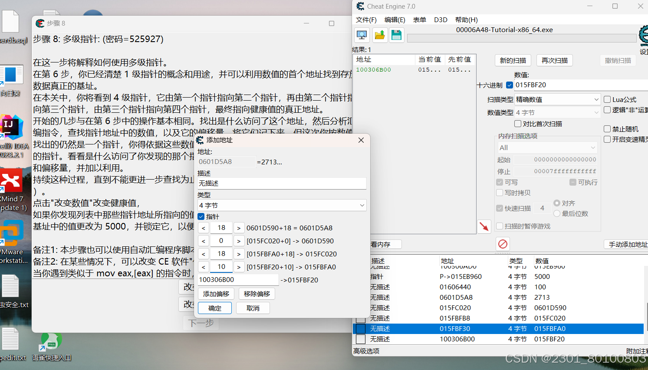The width and height of the screenshot is (648, 370).
Task: Open the All memory region dropdown
Action: tap(547, 147)
